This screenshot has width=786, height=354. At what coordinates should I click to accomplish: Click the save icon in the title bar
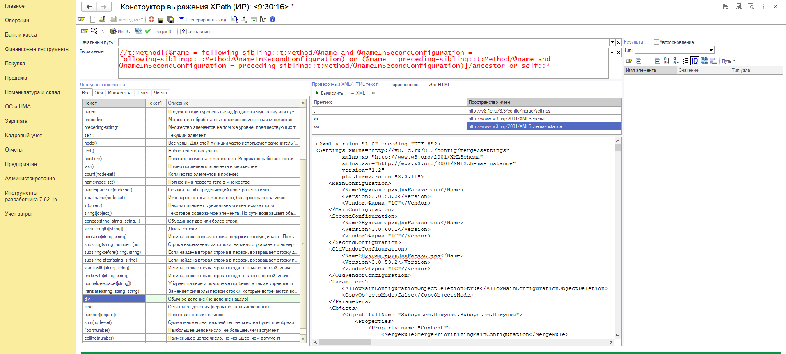pos(726,7)
